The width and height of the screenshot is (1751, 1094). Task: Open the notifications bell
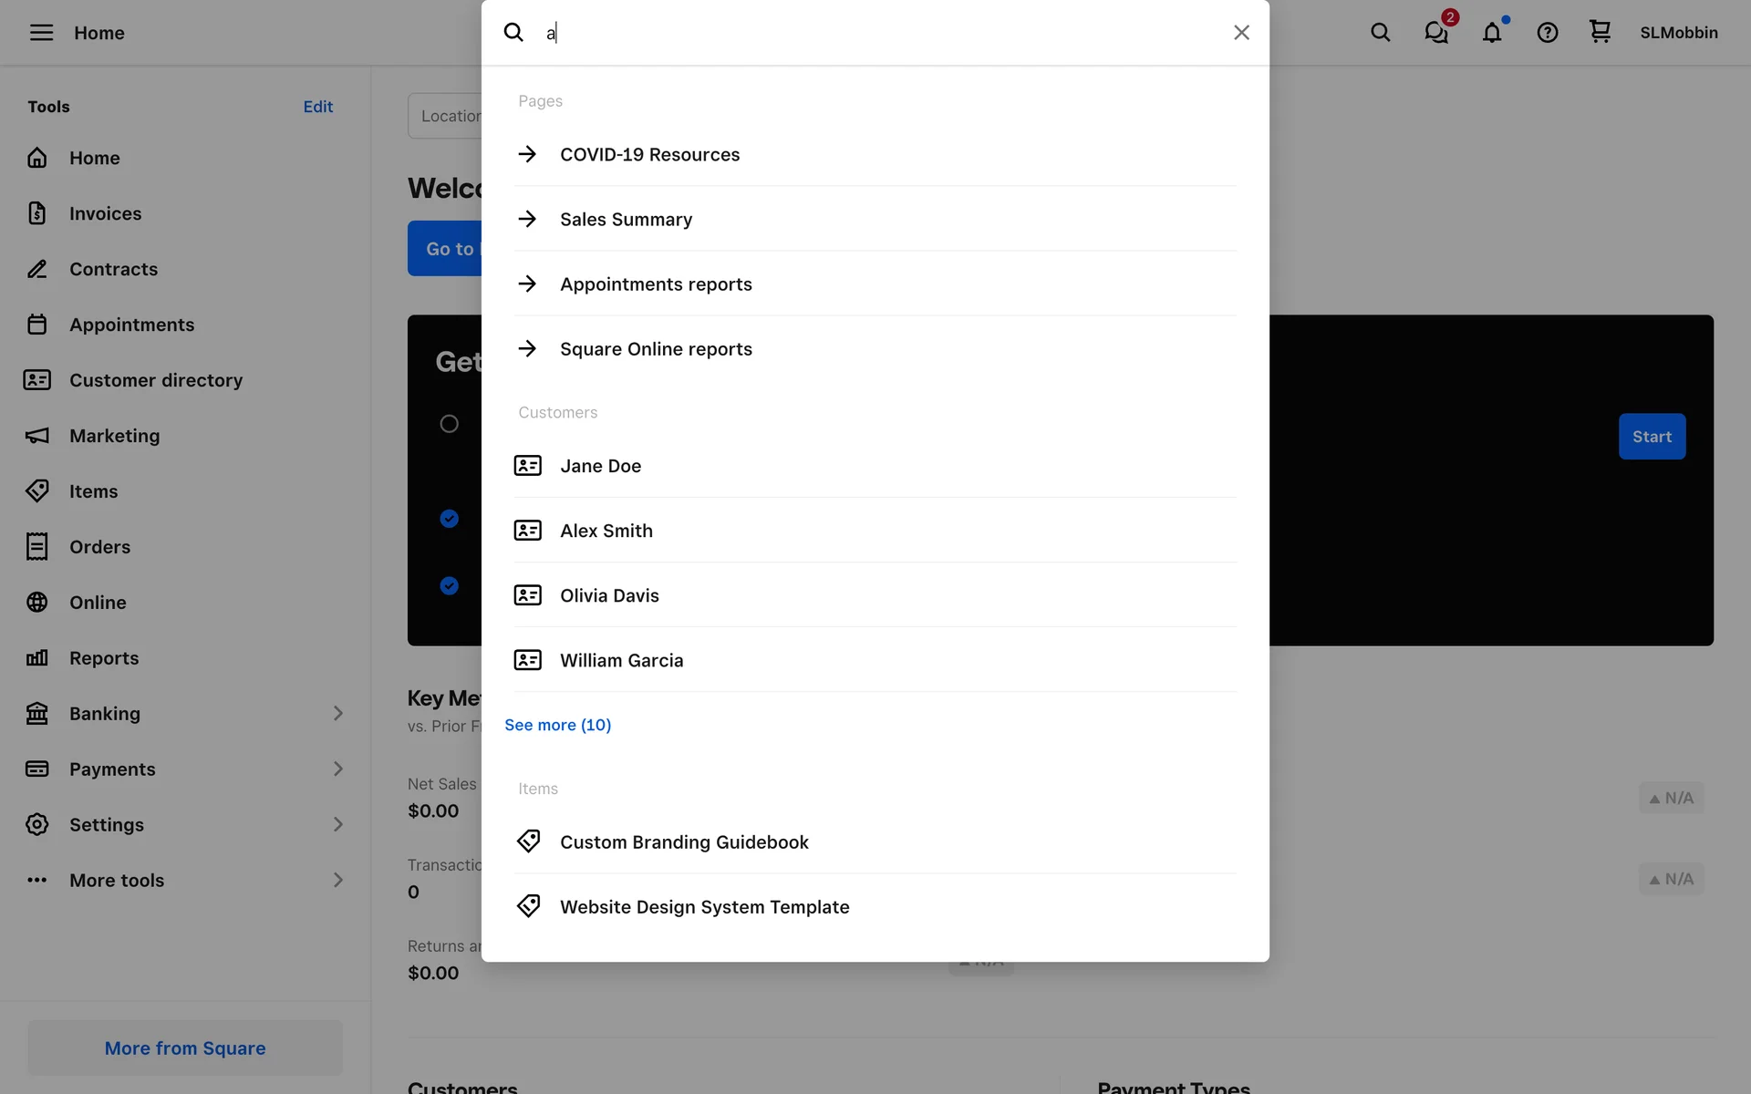(1491, 33)
